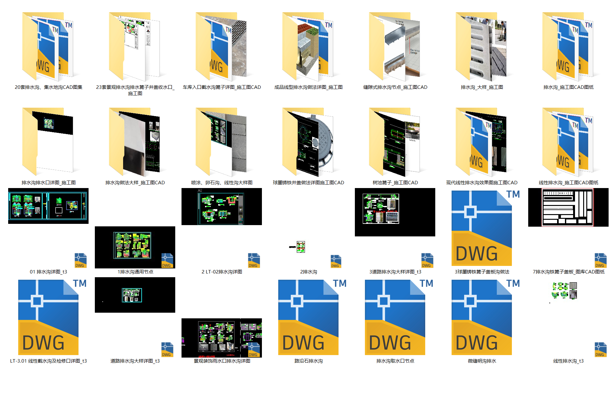Click the file name 道路排水沟大样详图_t3
The height and width of the screenshot is (394, 613).
click(135, 361)
